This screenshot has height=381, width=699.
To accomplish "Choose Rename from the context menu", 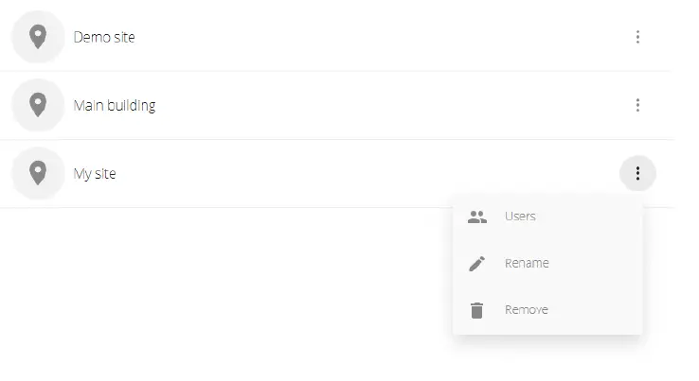I will click(x=527, y=263).
